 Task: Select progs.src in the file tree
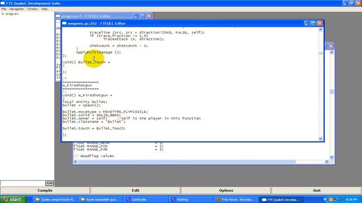12,14
